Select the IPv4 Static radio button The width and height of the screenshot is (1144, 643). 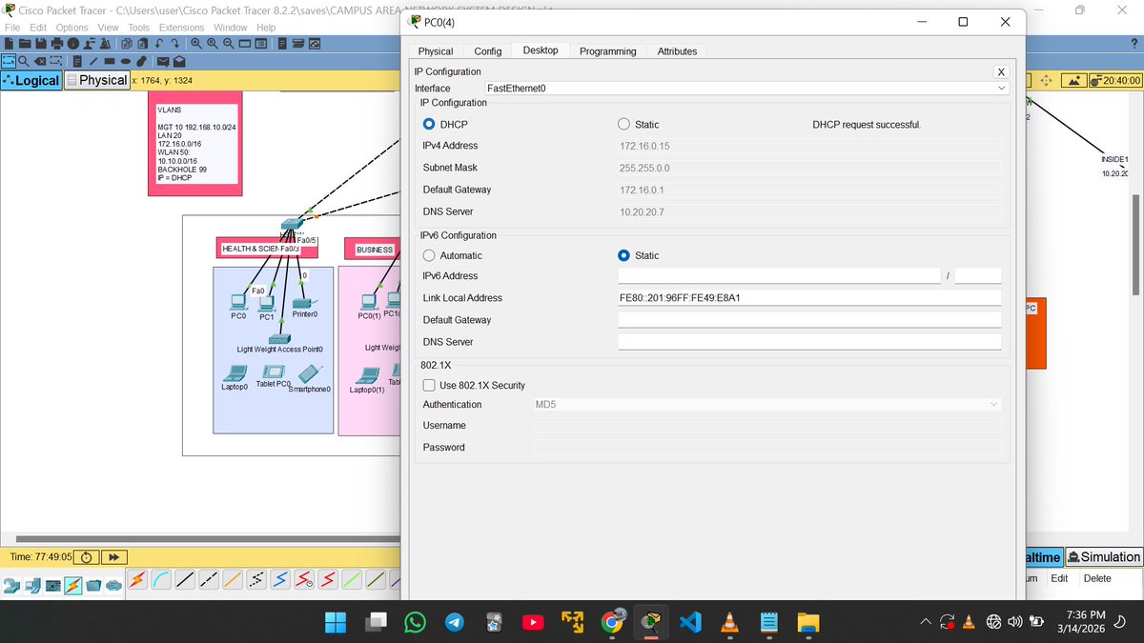coord(623,125)
